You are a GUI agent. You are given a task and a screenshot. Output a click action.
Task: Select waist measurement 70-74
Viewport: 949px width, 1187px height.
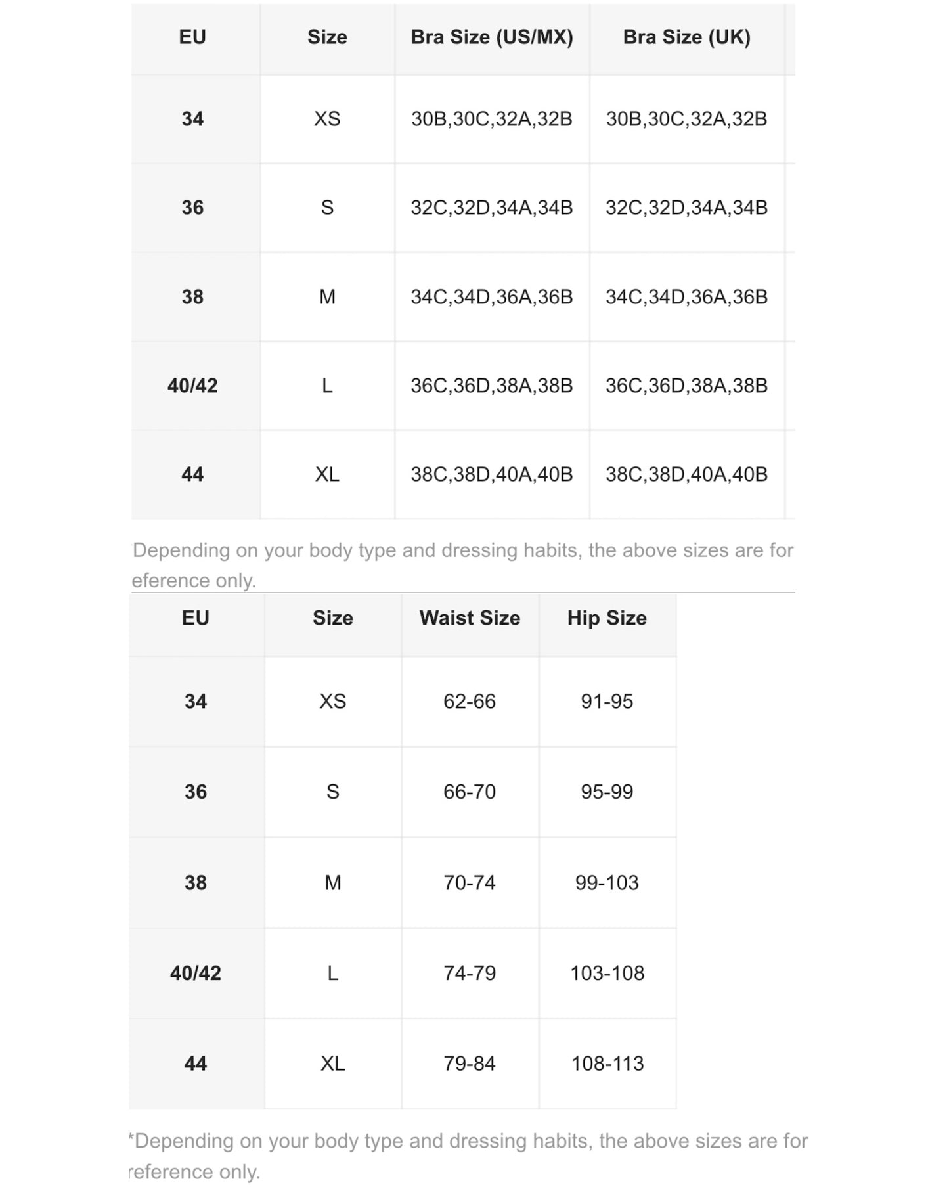[470, 883]
